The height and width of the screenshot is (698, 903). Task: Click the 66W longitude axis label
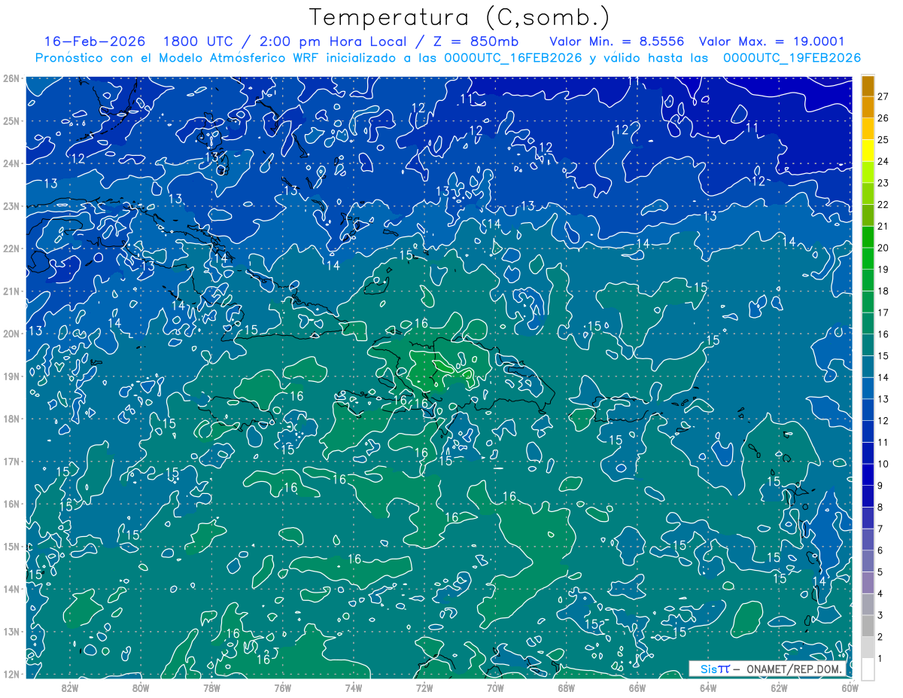tap(637, 687)
